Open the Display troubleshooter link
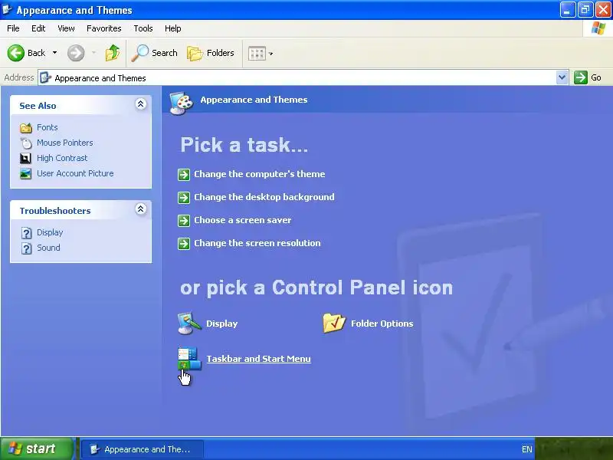613x460 pixels. tap(50, 232)
